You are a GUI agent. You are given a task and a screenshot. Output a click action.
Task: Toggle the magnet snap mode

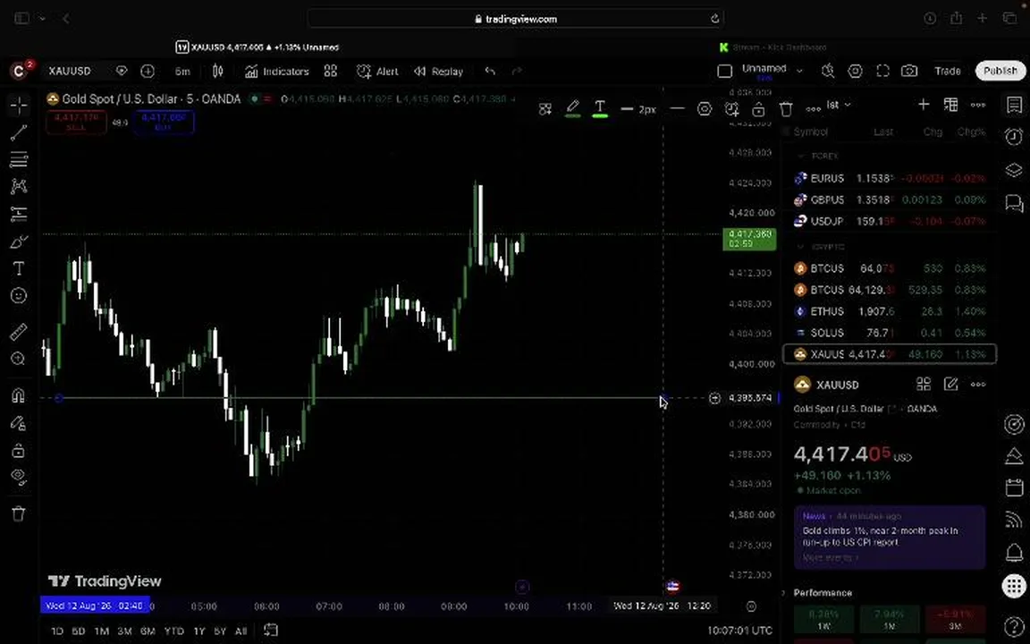coord(19,395)
